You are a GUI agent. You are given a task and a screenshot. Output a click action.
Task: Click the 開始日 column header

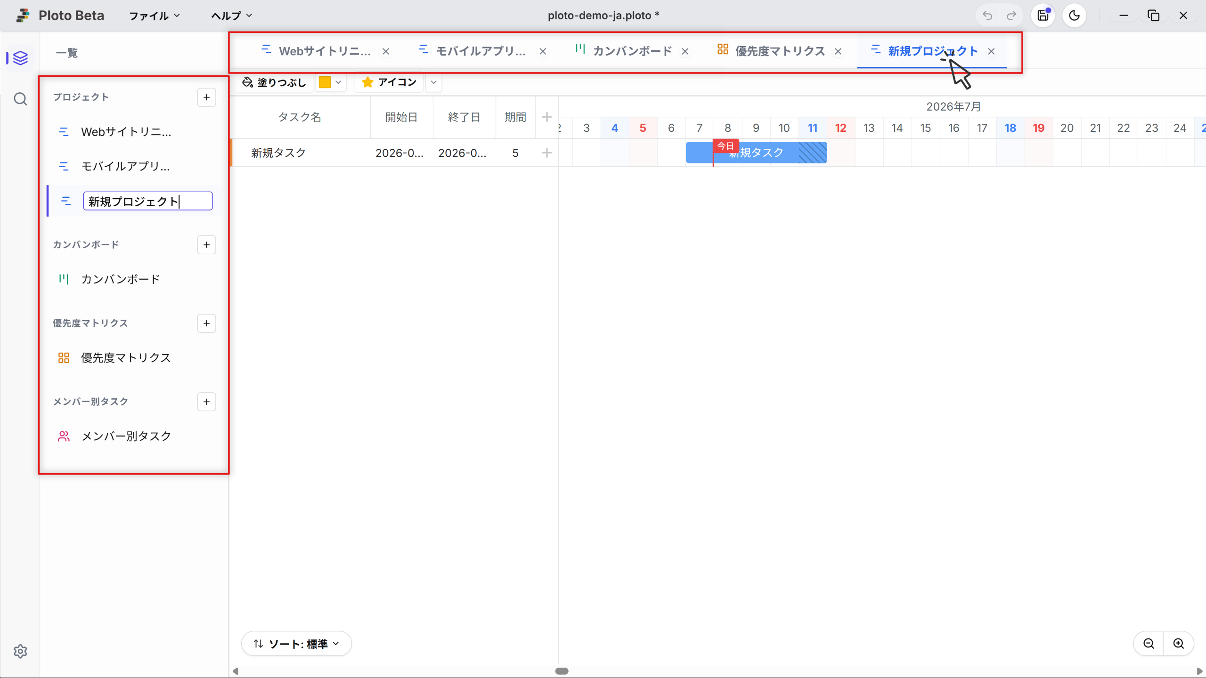point(401,117)
